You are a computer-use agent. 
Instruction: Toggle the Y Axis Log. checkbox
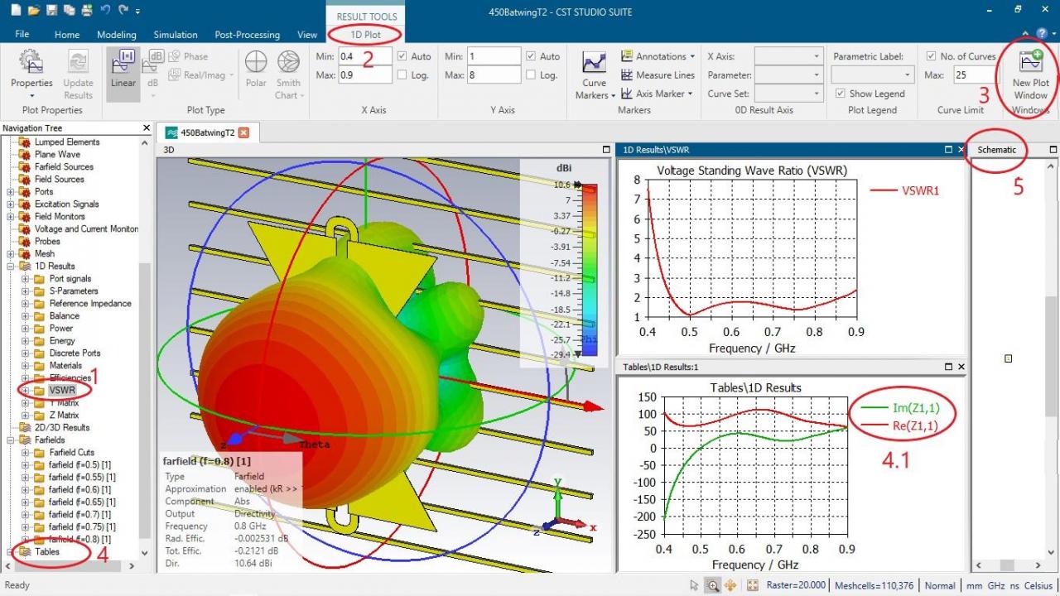[x=531, y=75]
